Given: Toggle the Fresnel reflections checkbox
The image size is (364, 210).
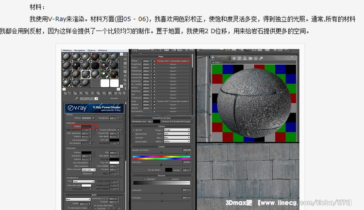Looking at the screenshot, I should tap(118, 129).
